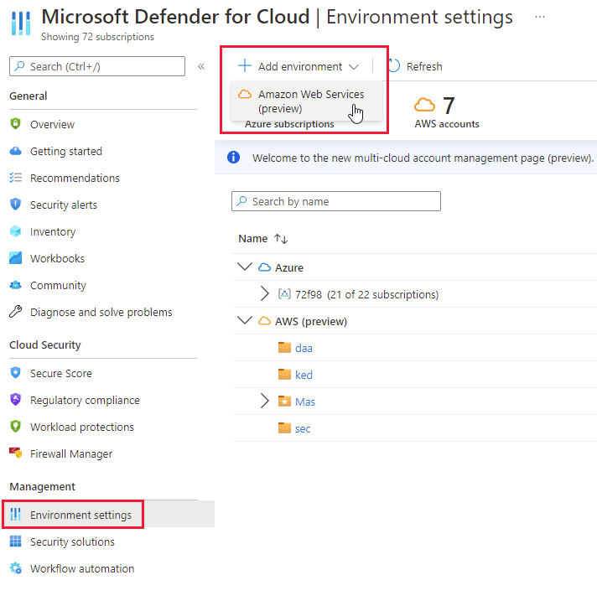Collapse the Azure tree group

(x=245, y=267)
